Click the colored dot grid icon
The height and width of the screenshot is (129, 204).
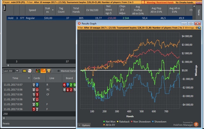tap(38, 71)
